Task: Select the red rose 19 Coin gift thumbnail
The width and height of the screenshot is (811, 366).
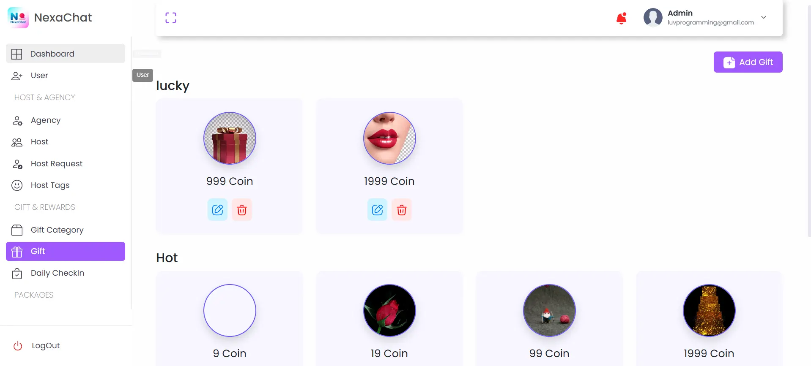Action: 389,310
